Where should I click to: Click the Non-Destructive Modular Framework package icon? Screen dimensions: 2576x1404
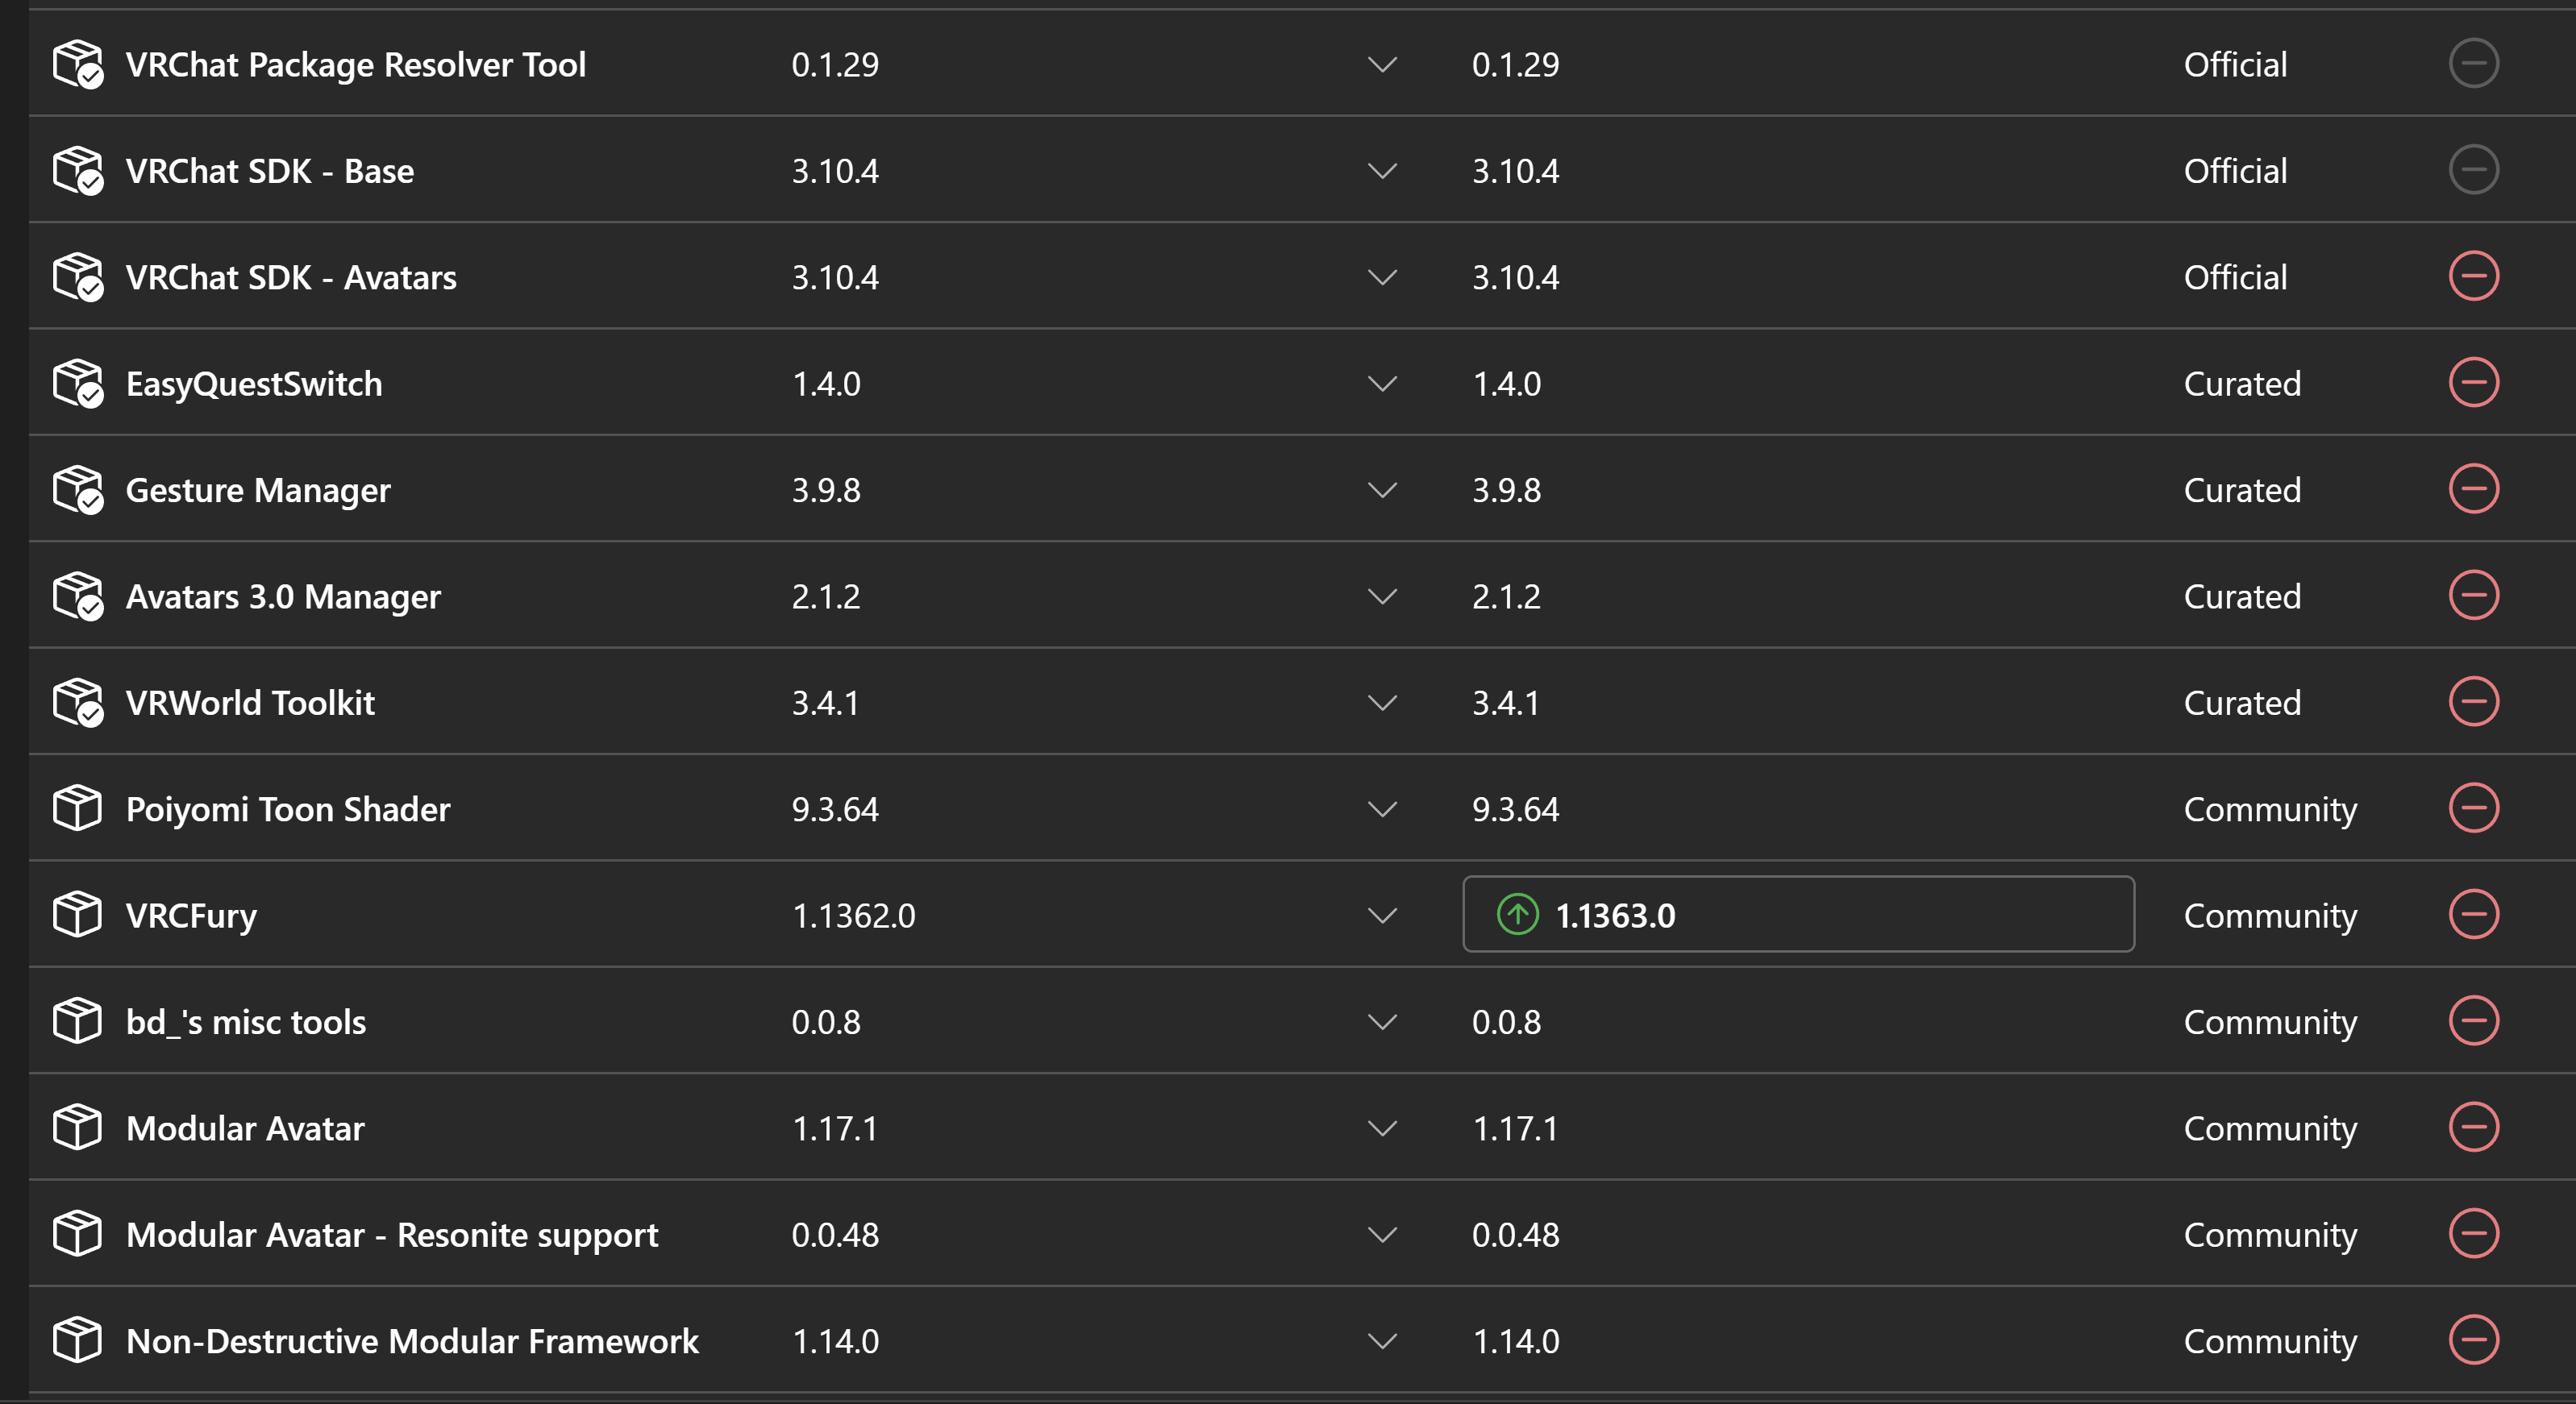click(78, 1340)
